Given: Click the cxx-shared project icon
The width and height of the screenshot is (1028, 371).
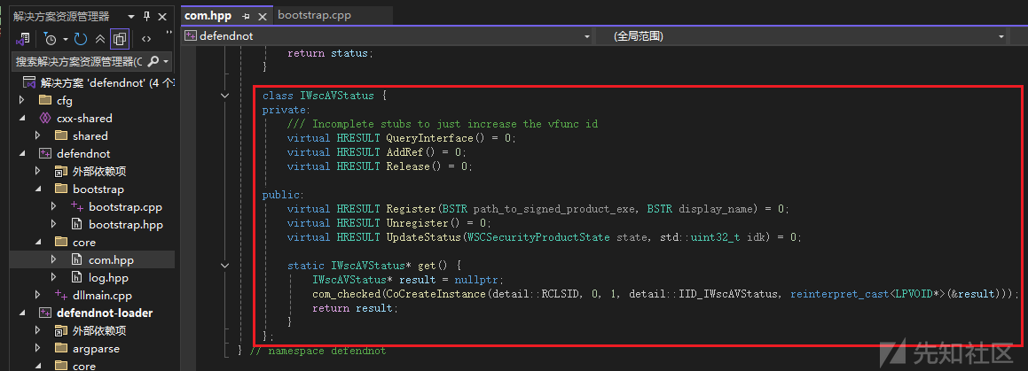Looking at the screenshot, I should click(x=44, y=119).
